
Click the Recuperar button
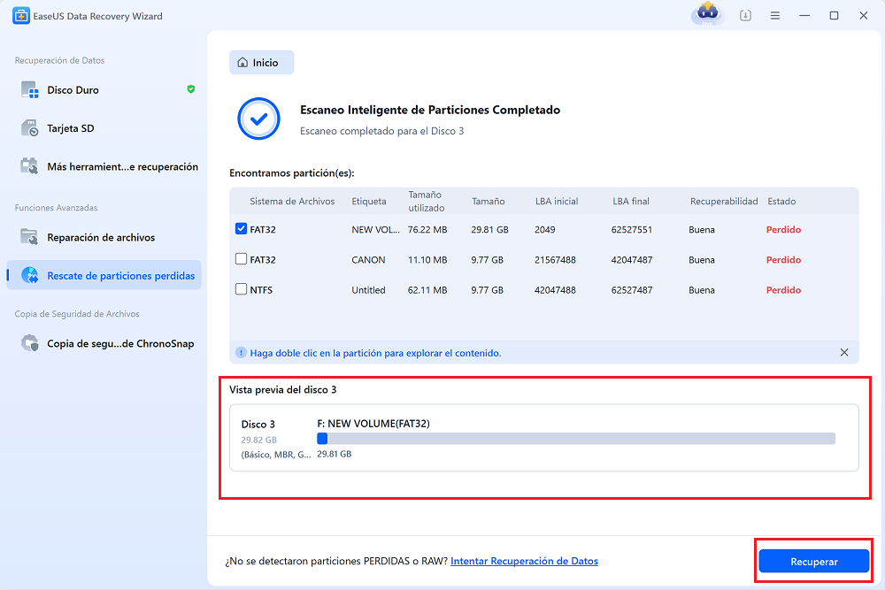(814, 561)
